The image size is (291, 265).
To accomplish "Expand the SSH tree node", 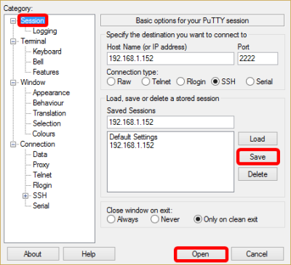I will (25, 196).
